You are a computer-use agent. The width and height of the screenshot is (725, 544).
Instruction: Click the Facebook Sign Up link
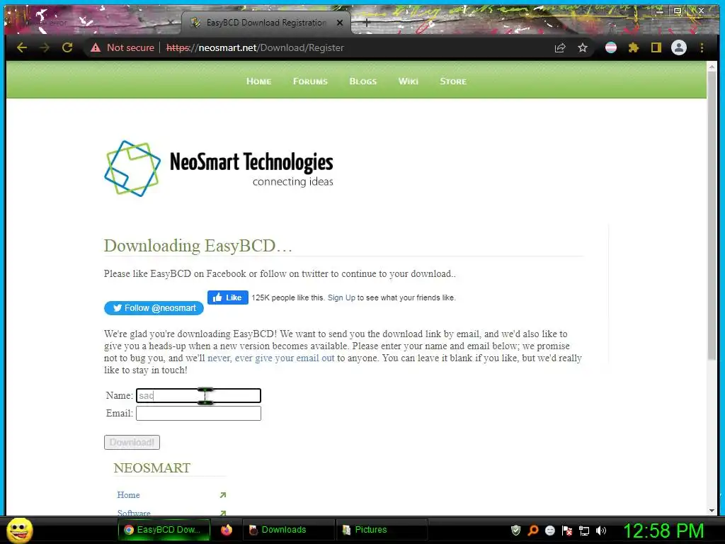(341, 298)
